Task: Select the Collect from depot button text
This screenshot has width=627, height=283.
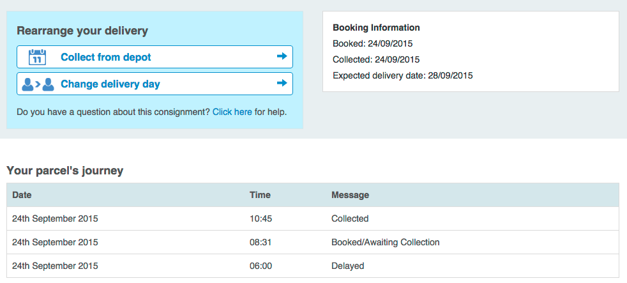Action: click(x=106, y=57)
